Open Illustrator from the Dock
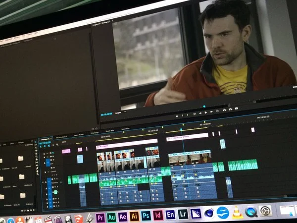 coord(135,216)
